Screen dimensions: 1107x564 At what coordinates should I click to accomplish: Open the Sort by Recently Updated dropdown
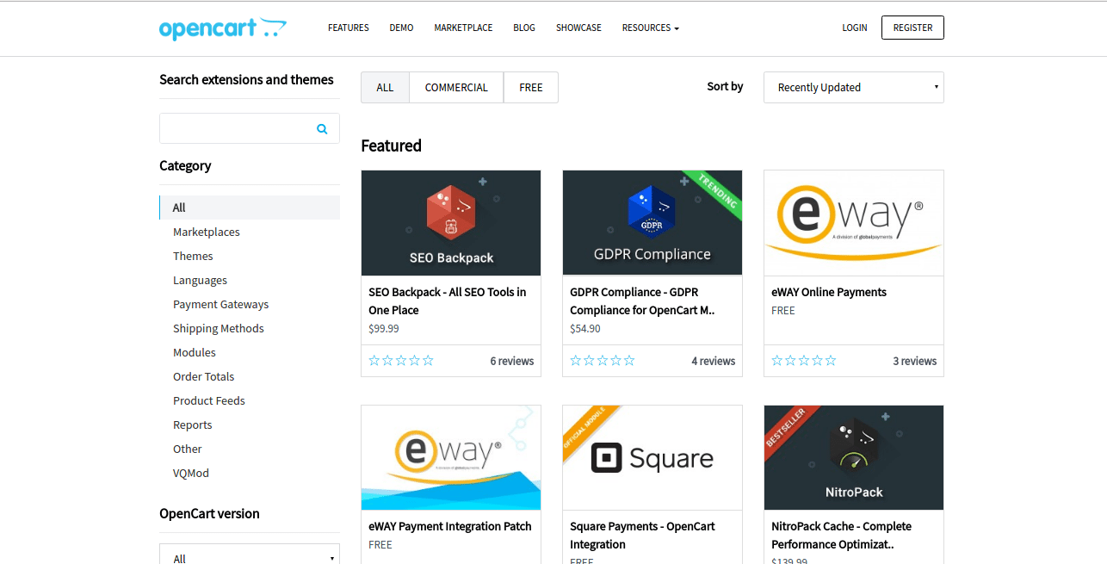(854, 87)
